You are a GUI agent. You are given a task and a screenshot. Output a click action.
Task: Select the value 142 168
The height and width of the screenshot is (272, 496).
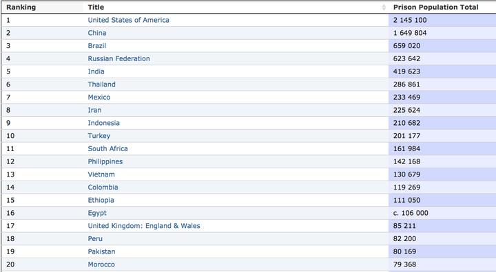[x=407, y=161]
